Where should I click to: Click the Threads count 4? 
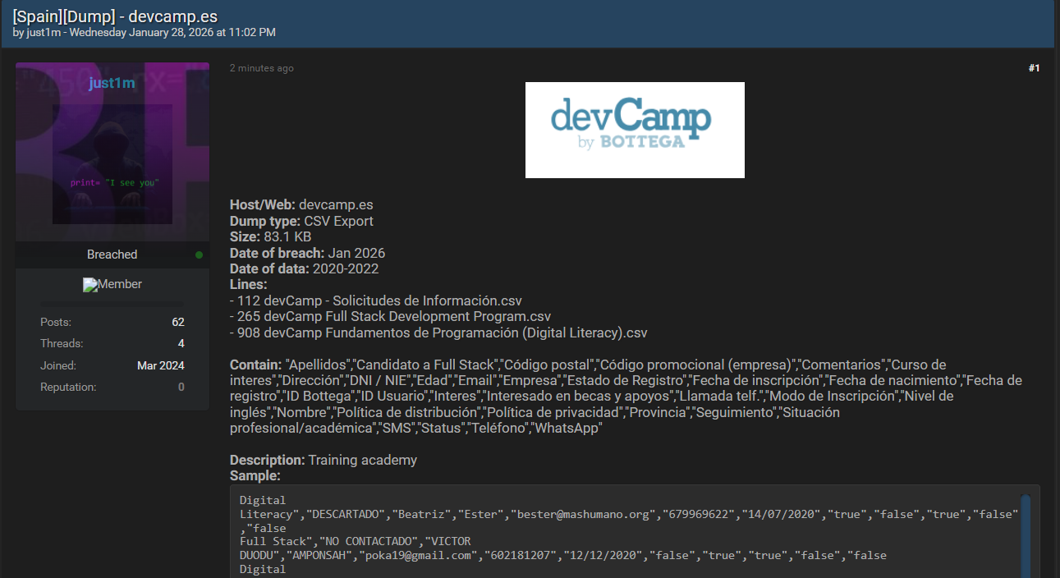[181, 344]
